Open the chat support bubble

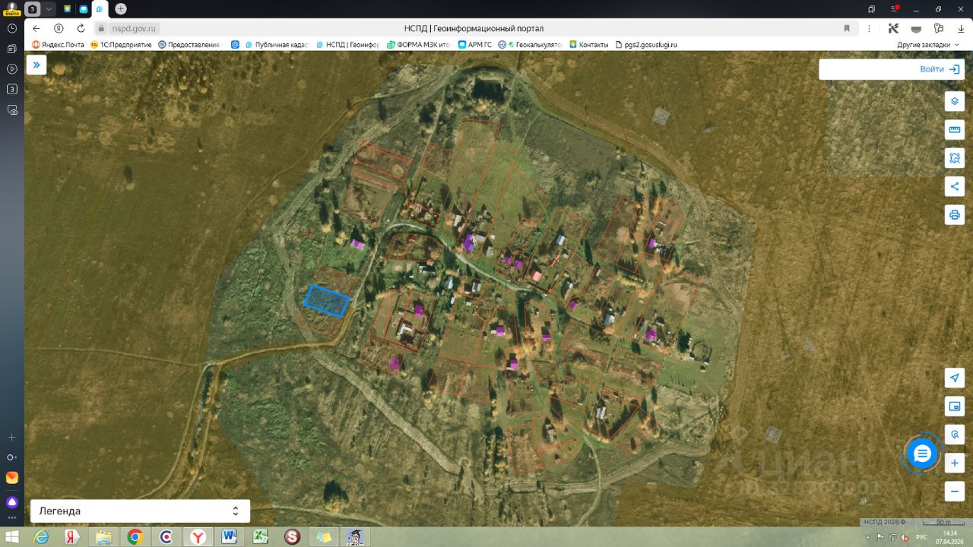[922, 454]
